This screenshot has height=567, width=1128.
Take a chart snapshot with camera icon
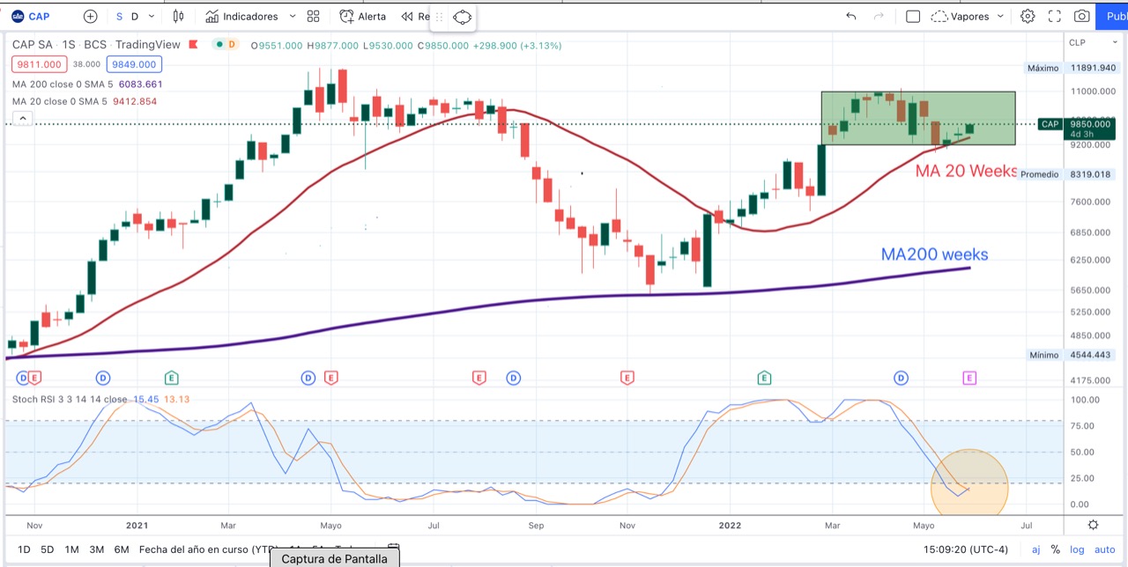point(1081,16)
